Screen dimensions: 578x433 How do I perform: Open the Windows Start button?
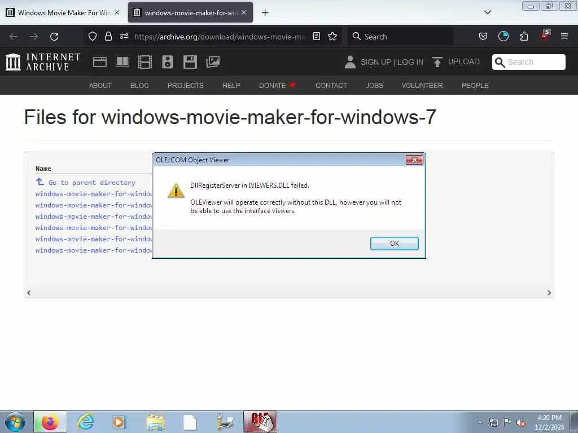15,422
